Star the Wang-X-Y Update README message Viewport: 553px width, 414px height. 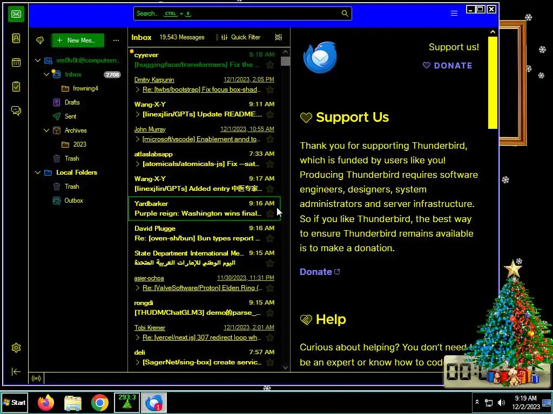[x=270, y=114]
